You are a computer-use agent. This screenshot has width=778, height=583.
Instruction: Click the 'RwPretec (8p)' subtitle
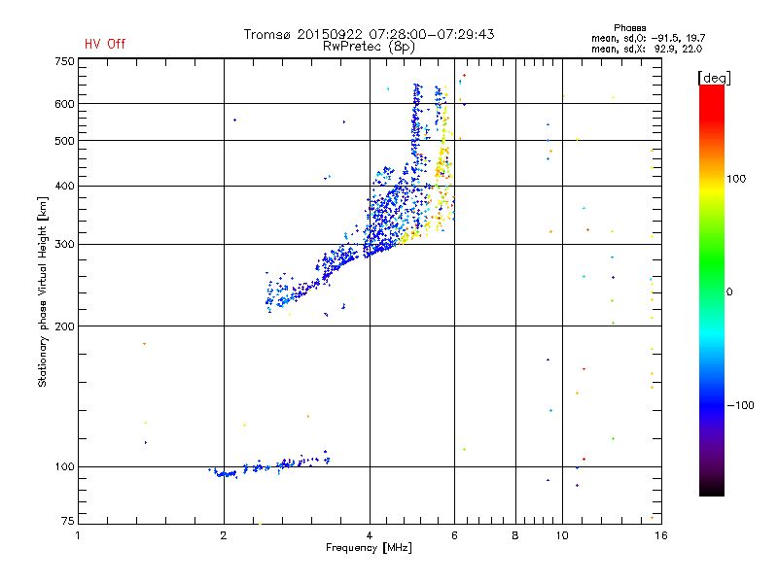(369, 47)
